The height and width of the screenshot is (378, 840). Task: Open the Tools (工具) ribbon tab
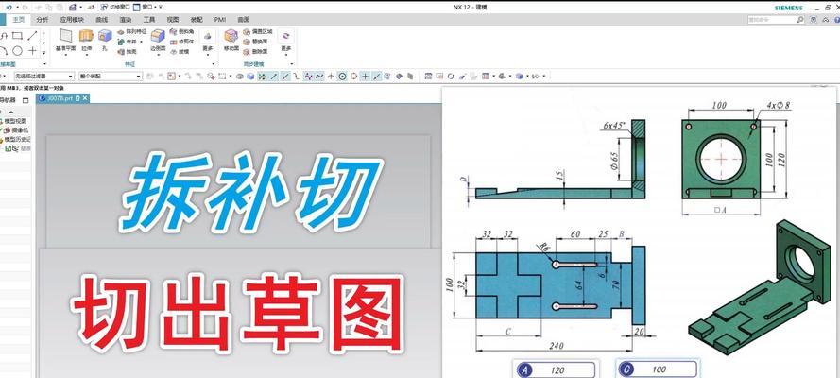pos(149,19)
